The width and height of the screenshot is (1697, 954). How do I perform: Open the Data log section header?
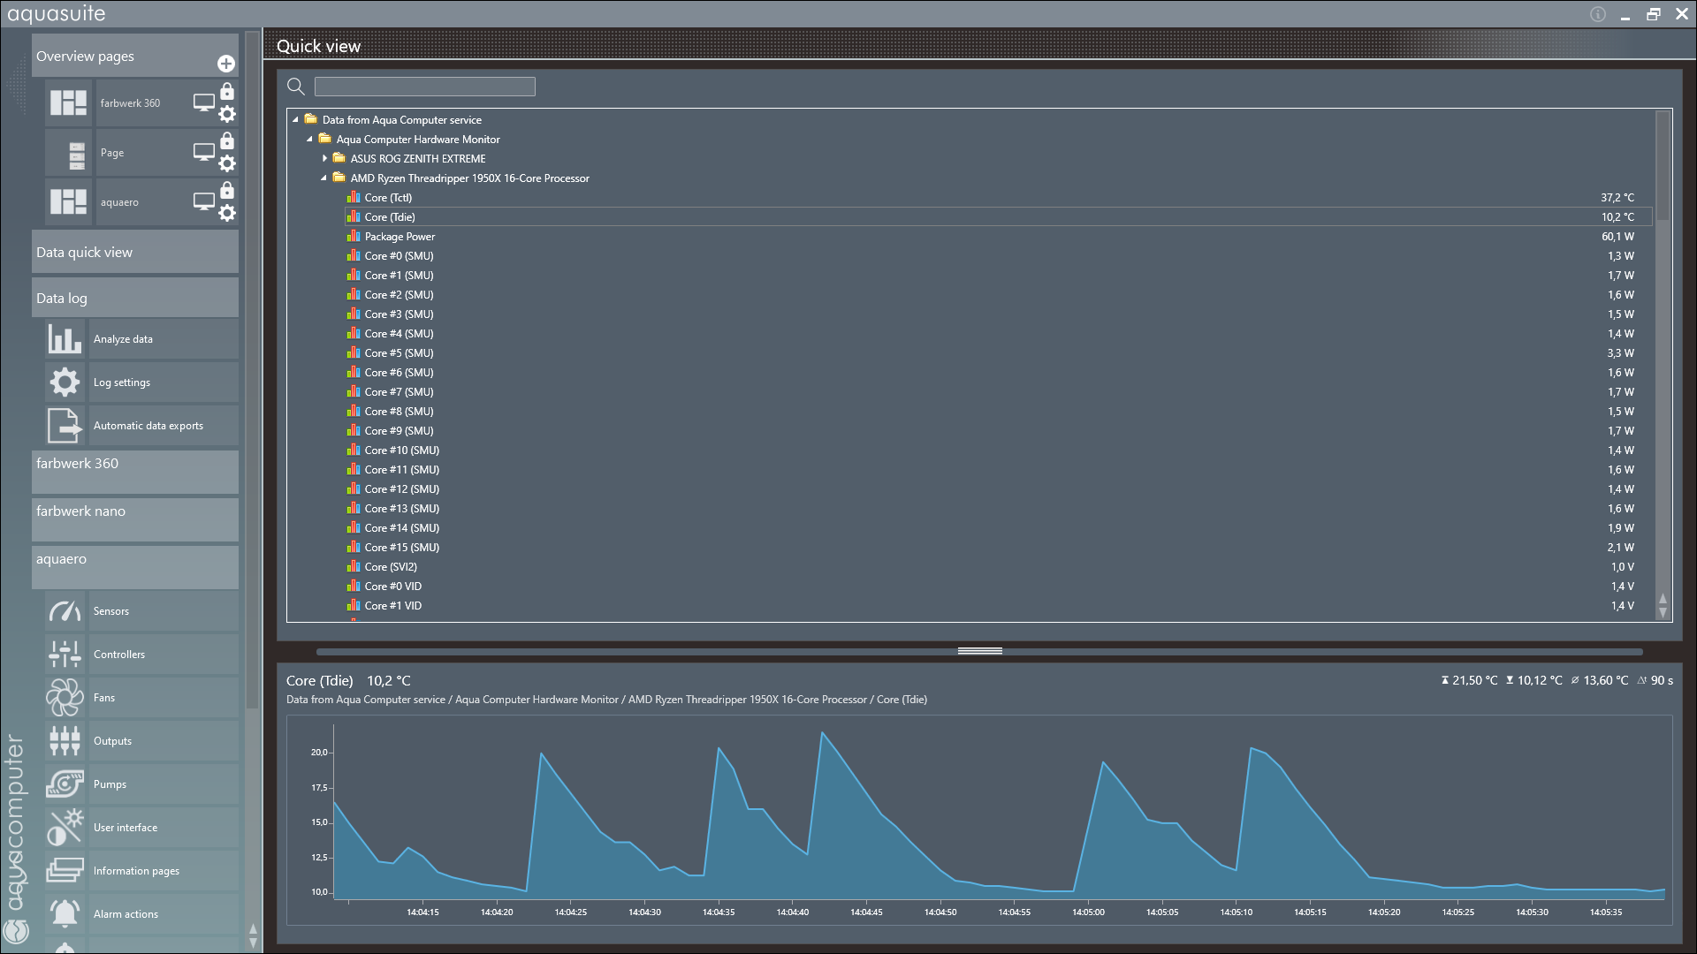[135, 298]
